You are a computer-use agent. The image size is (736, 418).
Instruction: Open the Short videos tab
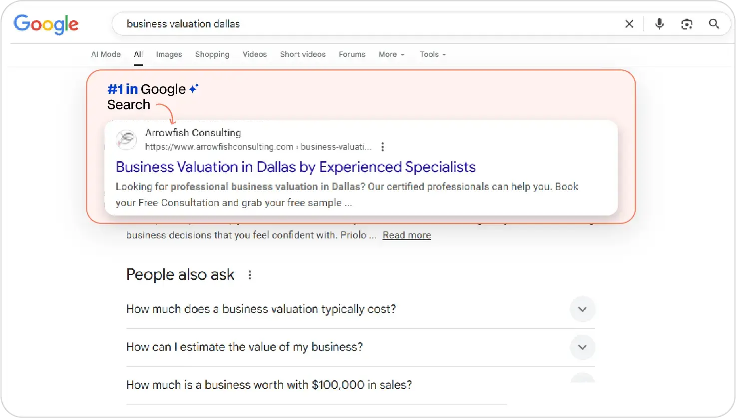pyautogui.click(x=303, y=54)
